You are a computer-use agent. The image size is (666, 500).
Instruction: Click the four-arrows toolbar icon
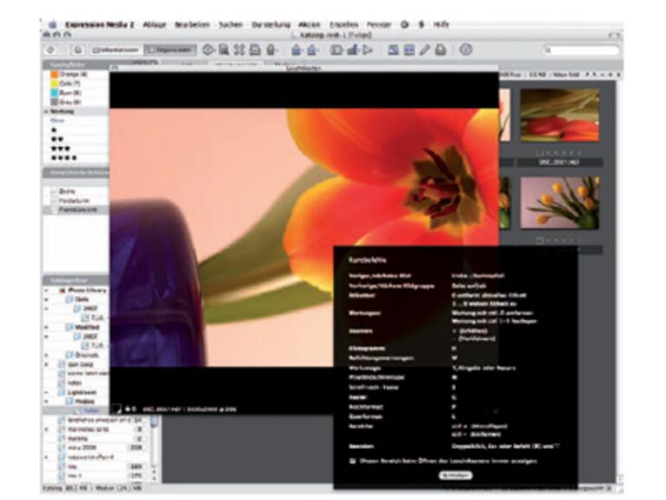(239, 49)
